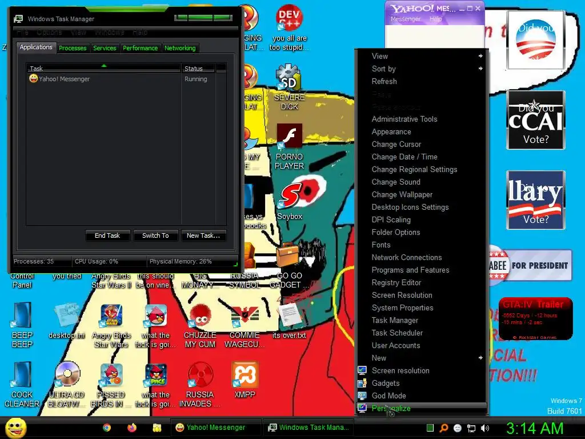
Task: Launch Chrome from the taskbar
Action: click(x=107, y=428)
